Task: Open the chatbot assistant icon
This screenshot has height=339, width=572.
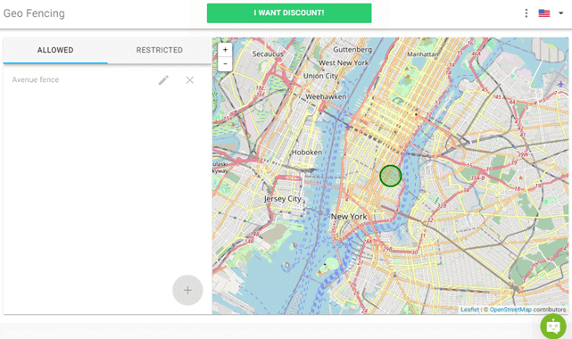Action: (553, 326)
